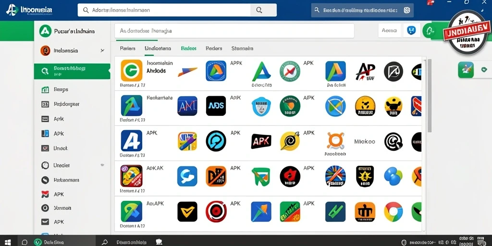Open the black circle icon with blue ring
This screenshot has height=246, width=492.
point(216,141)
